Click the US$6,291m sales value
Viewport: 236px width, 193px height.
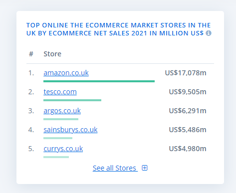pyautogui.click(x=188, y=111)
